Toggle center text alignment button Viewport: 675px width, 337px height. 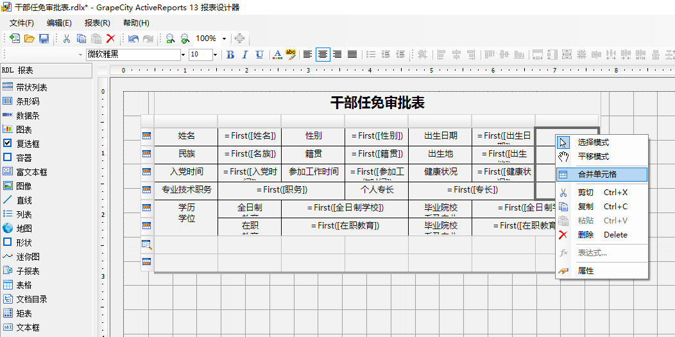(x=323, y=55)
